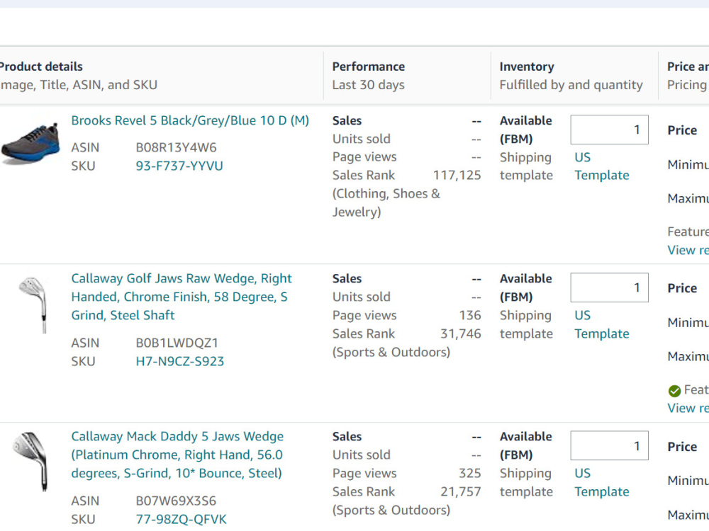The image size is (709, 531).
Task: Edit quantity field for Jaws Raw Wedge
Action: tap(609, 287)
